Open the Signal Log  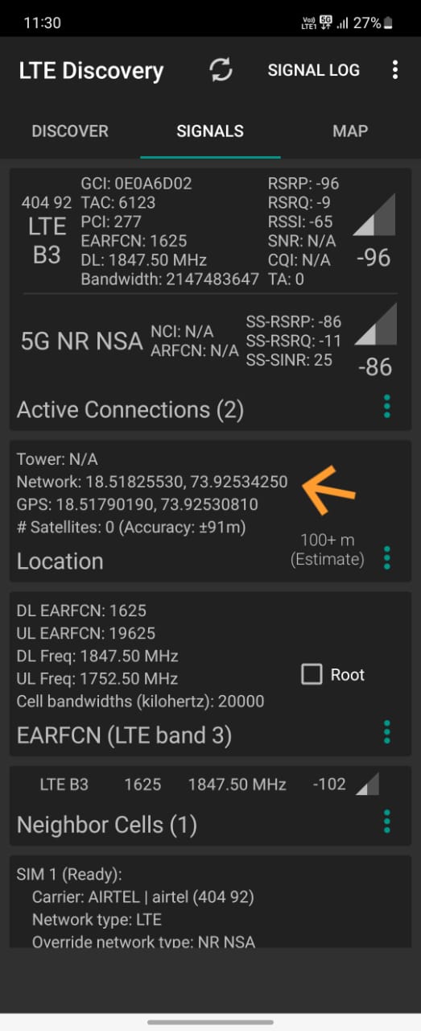pyautogui.click(x=314, y=70)
